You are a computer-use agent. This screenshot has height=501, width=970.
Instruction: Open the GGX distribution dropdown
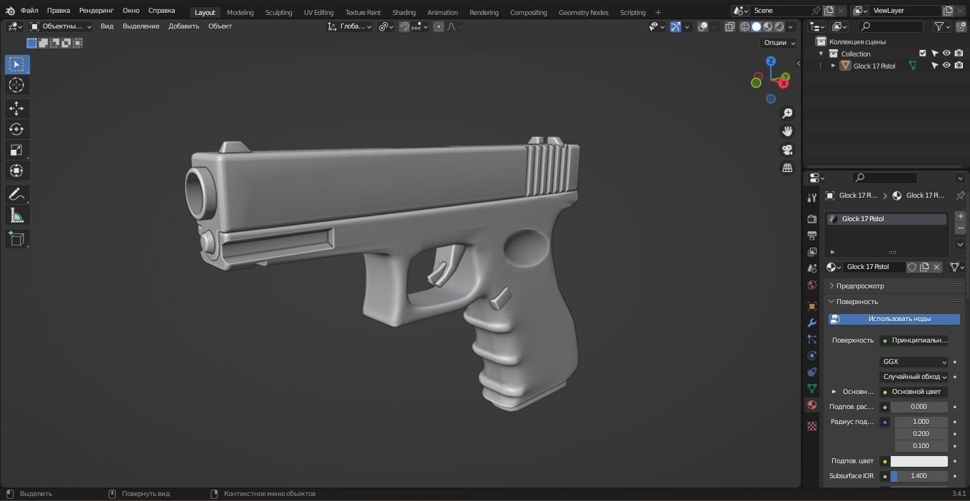(x=914, y=362)
